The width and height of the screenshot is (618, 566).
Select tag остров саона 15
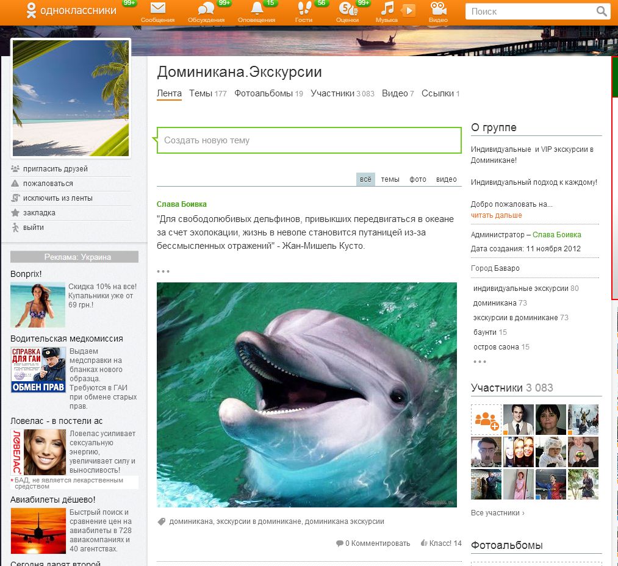501,347
